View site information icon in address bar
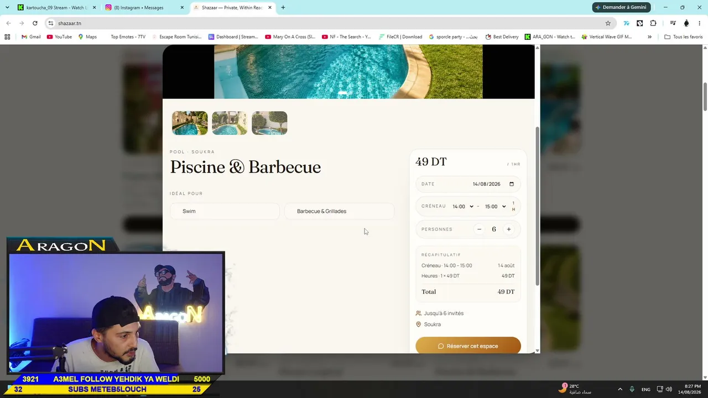708x398 pixels. click(x=50, y=23)
